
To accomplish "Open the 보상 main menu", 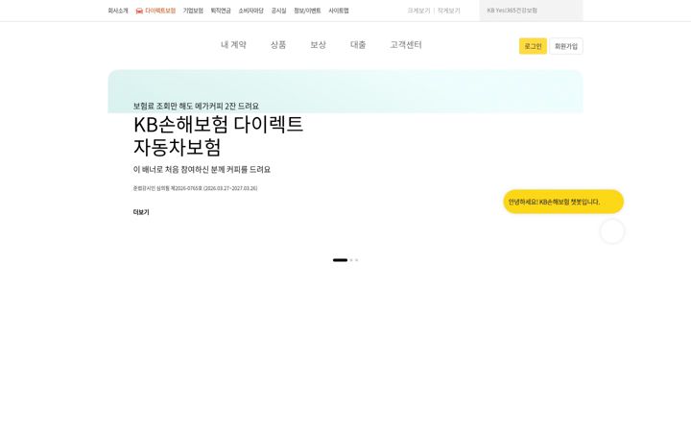I will (x=318, y=44).
